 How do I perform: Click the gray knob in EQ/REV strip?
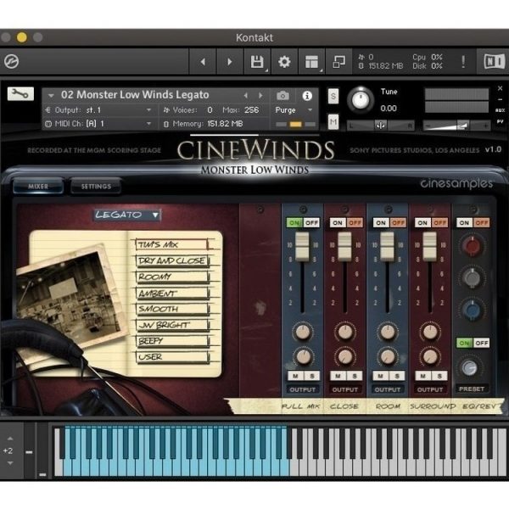(472, 278)
